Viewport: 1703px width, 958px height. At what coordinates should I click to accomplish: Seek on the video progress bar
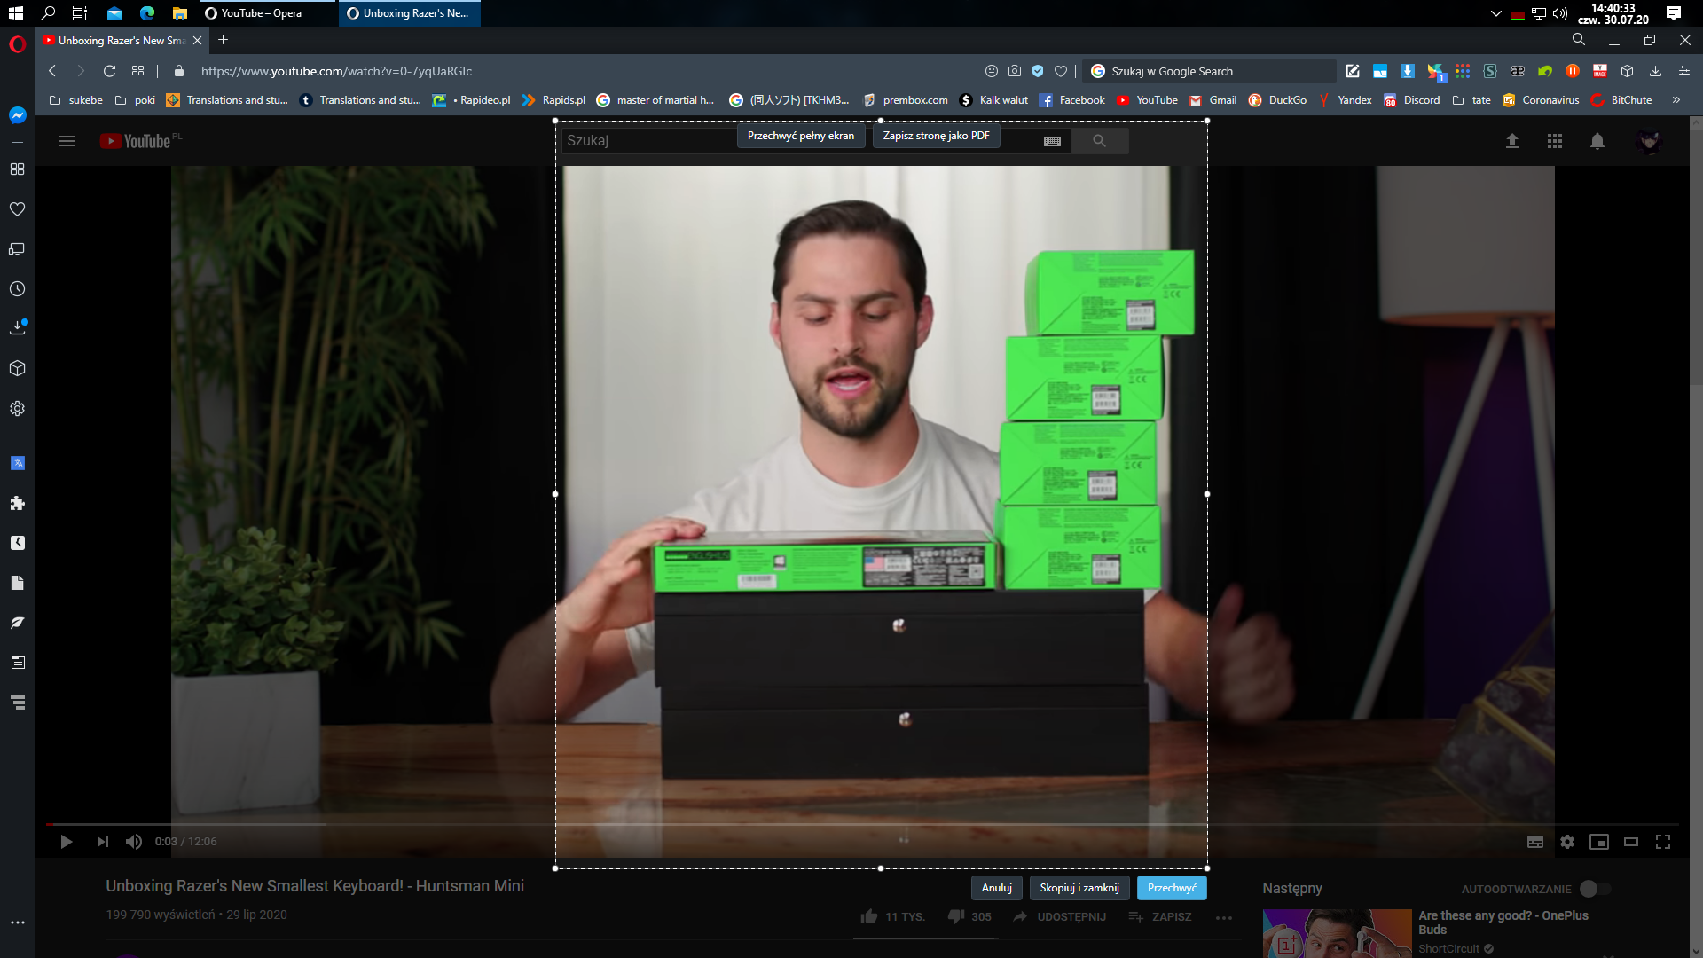coord(862,824)
